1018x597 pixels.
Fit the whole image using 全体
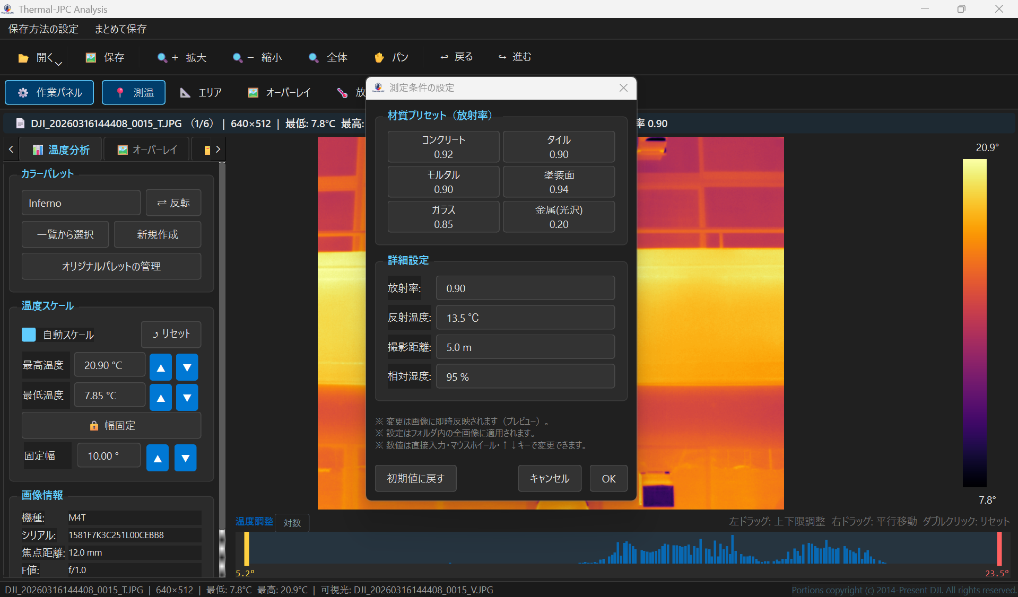point(328,57)
